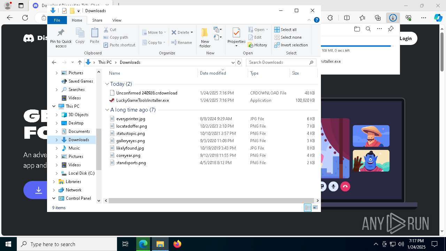Image resolution: width=446 pixels, height=251 pixels.
Task: Click Select none
Action: click(288, 37)
